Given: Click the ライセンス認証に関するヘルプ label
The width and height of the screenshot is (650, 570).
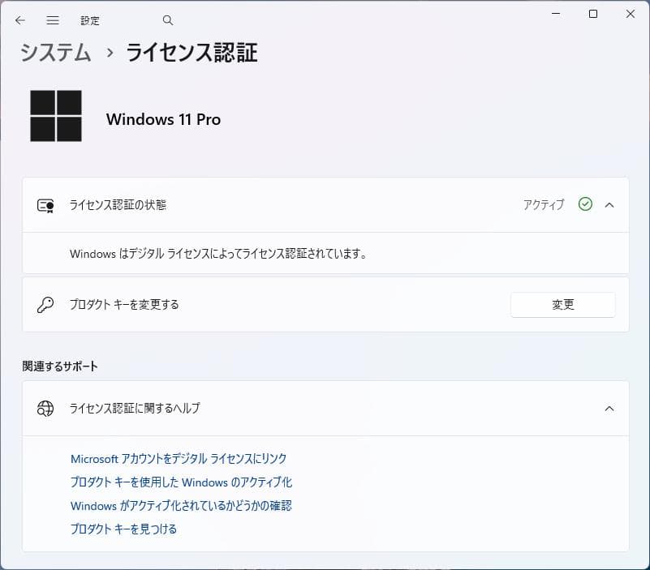Looking at the screenshot, I should point(135,409).
